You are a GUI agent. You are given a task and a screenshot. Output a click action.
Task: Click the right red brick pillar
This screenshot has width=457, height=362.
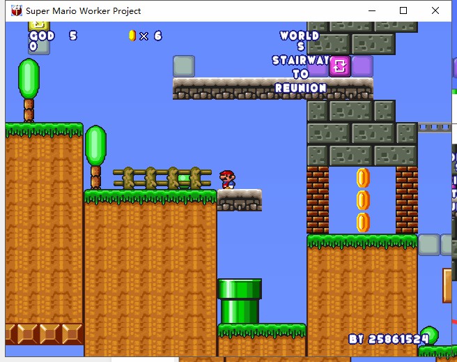point(407,200)
